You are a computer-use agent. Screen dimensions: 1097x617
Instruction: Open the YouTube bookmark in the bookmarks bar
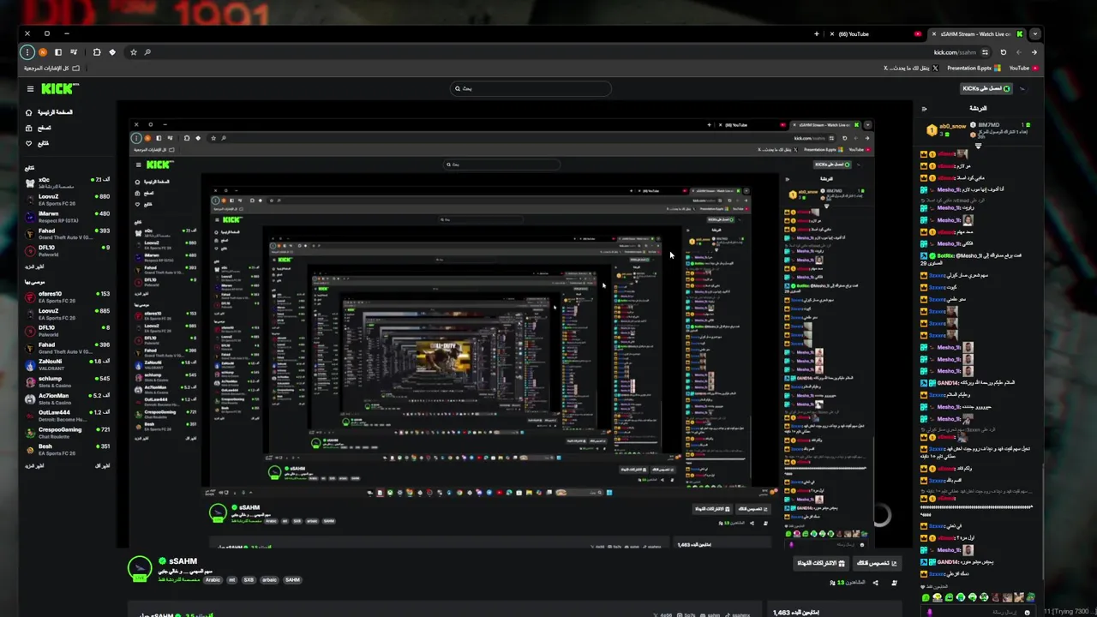[1023, 68]
